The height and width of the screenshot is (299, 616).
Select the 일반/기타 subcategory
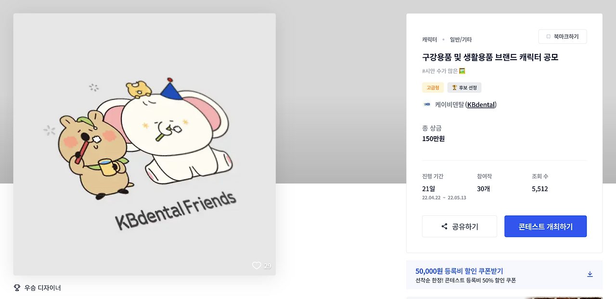(x=460, y=39)
